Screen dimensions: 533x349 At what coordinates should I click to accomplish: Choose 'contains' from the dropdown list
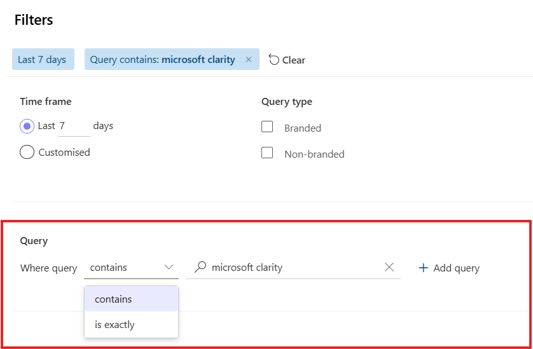point(131,299)
